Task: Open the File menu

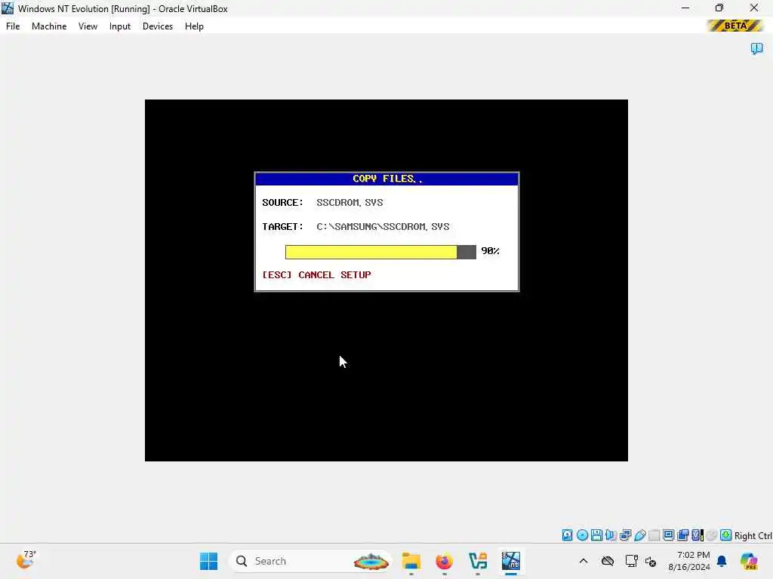Action: [13, 26]
